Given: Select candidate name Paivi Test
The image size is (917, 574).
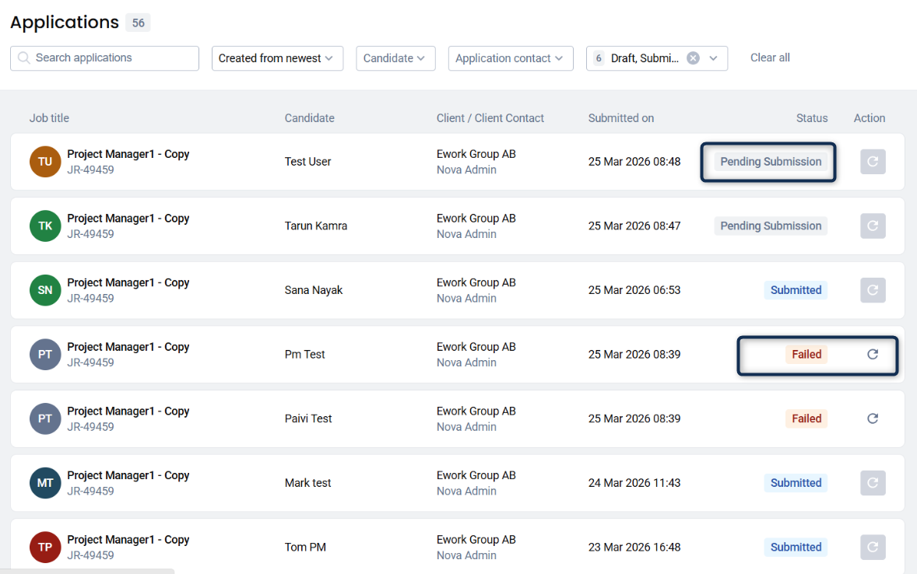Looking at the screenshot, I should [x=308, y=419].
